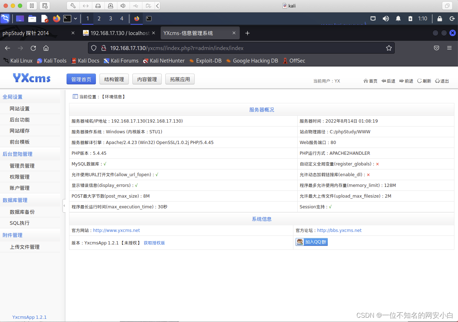Image resolution: width=458 pixels, height=322 pixels.
Task: Open the OffSec bookmark
Action: click(x=294, y=61)
